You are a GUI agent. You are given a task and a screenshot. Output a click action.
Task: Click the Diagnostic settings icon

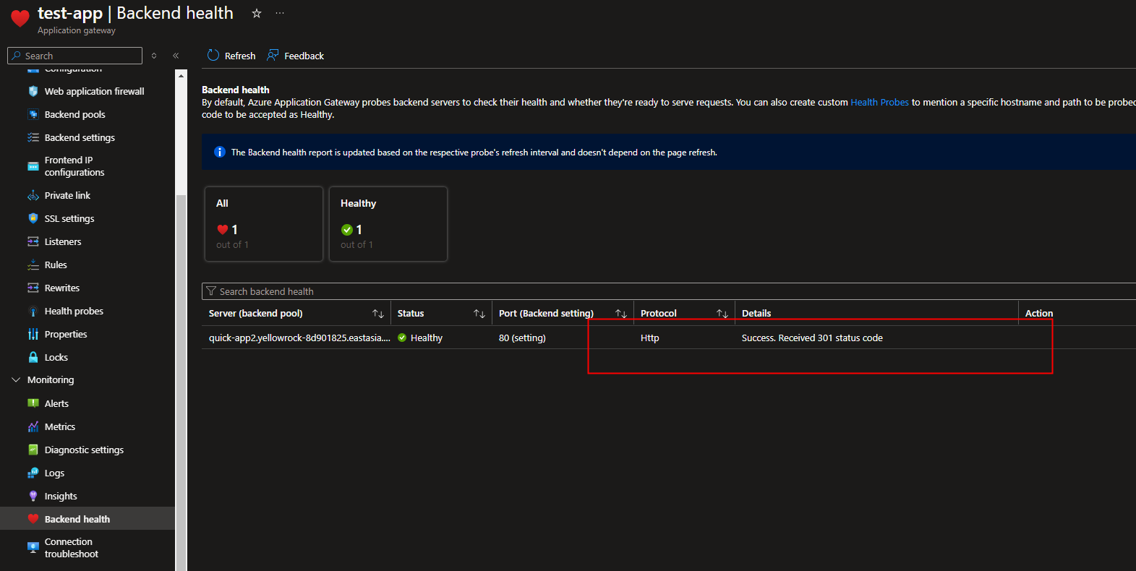click(33, 450)
